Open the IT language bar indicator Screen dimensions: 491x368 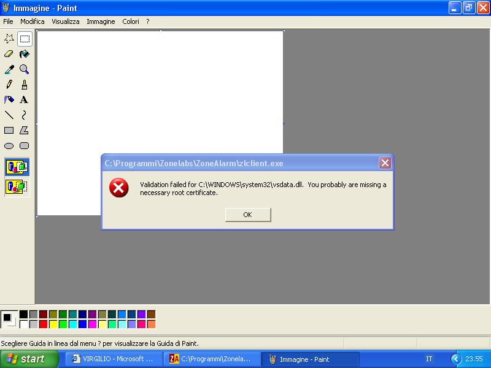(429, 359)
